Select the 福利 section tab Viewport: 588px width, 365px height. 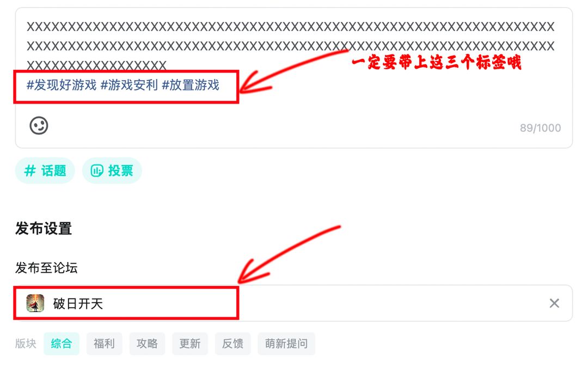104,344
